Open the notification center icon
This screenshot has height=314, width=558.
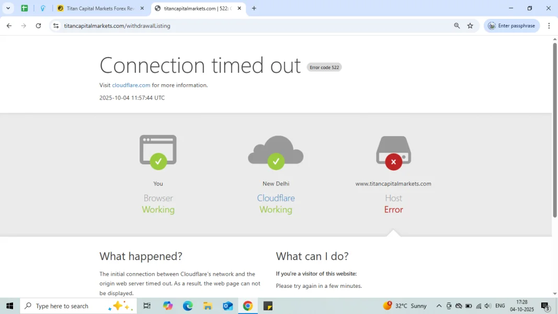click(x=545, y=306)
